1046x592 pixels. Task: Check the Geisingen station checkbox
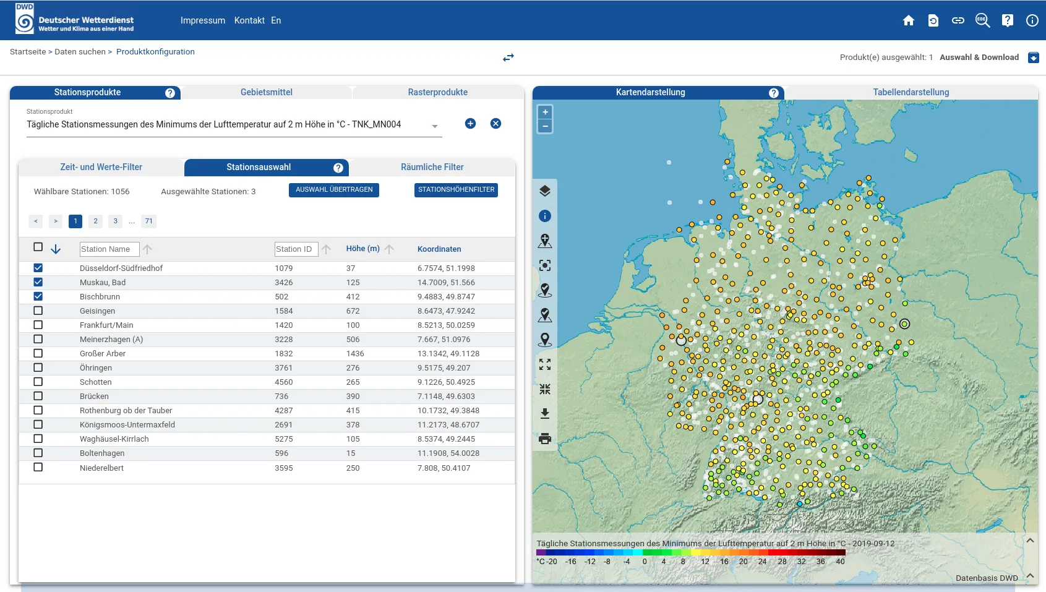[x=38, y=311]
